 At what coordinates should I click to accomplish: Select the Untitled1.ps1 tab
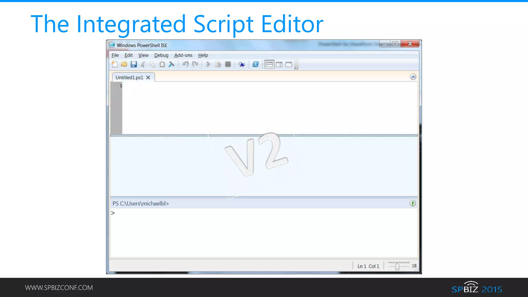(129, 78)
